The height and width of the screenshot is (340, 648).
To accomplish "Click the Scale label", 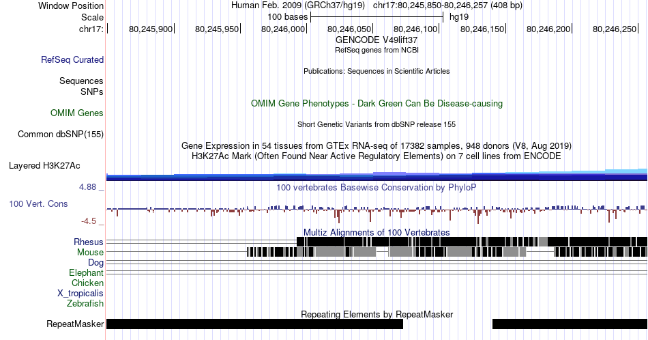I will tap(92, 17).
